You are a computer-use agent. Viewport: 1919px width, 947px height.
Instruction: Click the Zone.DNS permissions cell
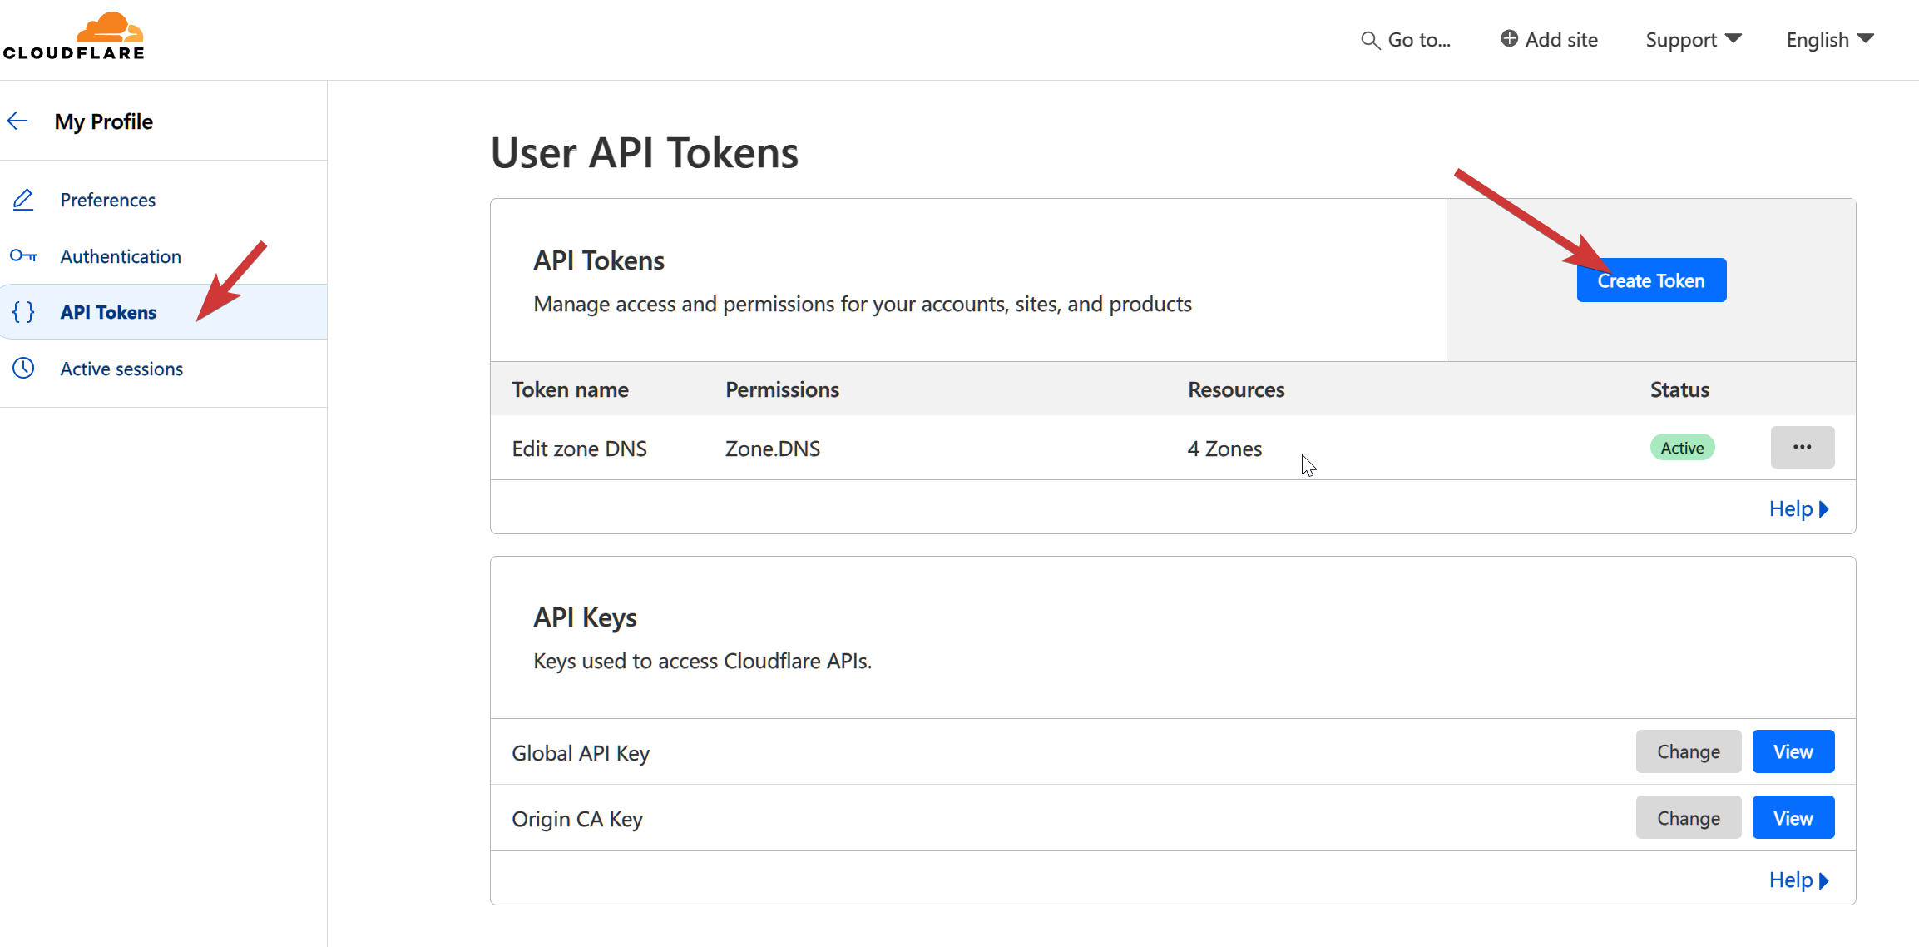(x=773, y=449)
